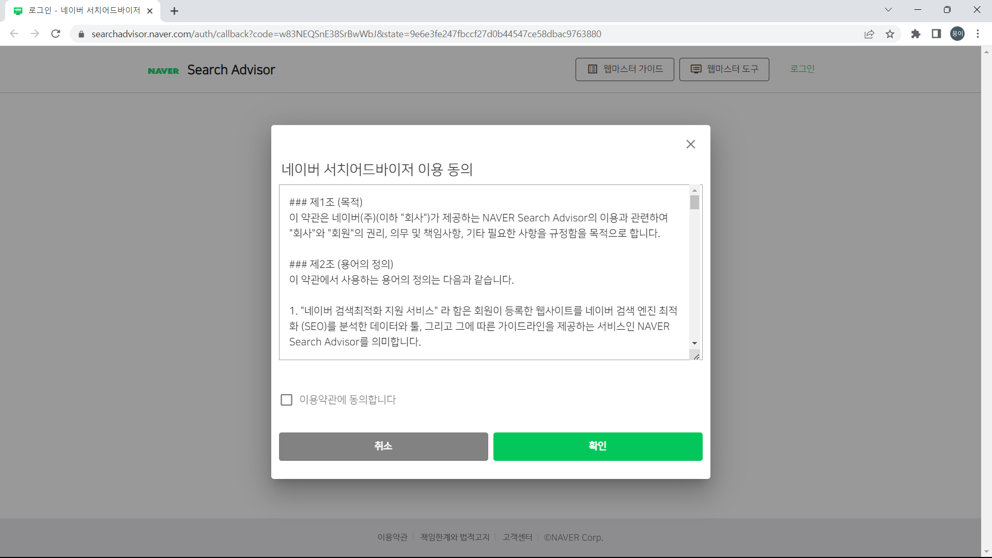This screenshot has width=992, height=558.
Task: Open 웹마스터 도구
Action: [x=724, y=69]
